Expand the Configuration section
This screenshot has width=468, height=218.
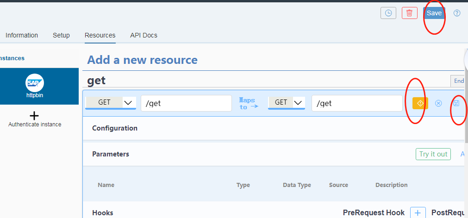(115, 128)
